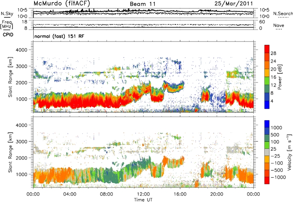The height and width of the screenshot is (202, 293).
Task: Click the 08:00 time tick label
Action: tap(107, 194)
